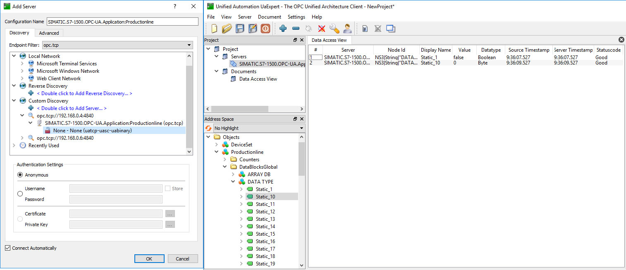
Task: Select the None - None (uatcp-uasc-uabinary) endpoint
Action: point(92,131)
